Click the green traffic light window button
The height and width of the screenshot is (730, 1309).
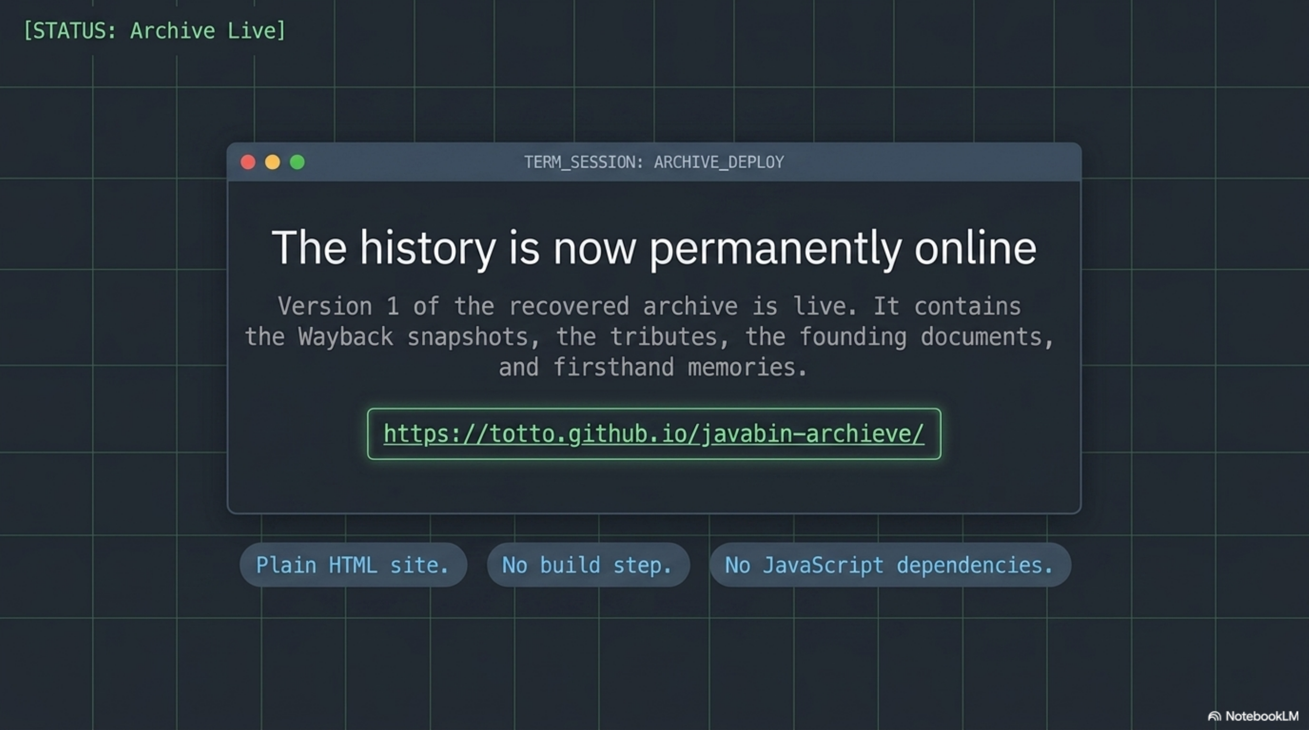click(x=297, y=162)
